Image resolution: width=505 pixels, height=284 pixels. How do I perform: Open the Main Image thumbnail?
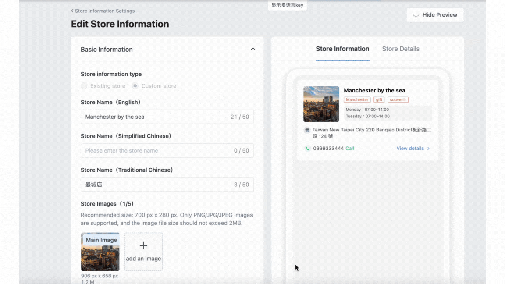[100, 252]
